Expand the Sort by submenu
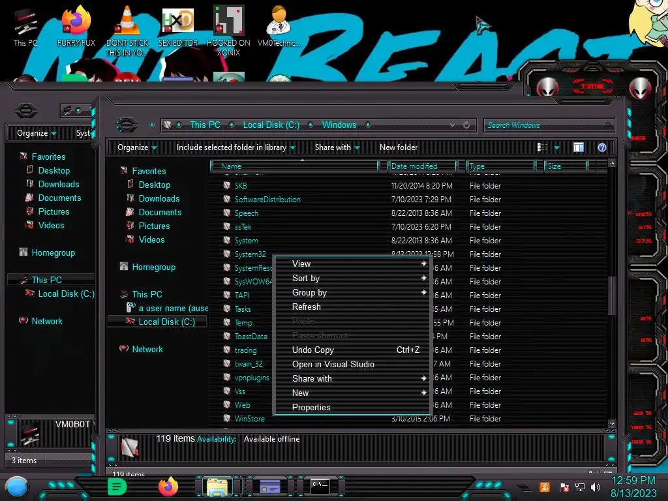The image size is (668, 501). point(353,278)
